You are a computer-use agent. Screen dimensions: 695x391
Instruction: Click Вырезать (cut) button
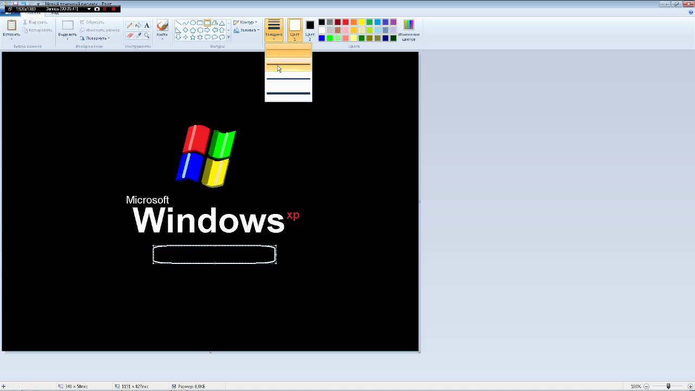pyautogui.click(x=35, y=22)
